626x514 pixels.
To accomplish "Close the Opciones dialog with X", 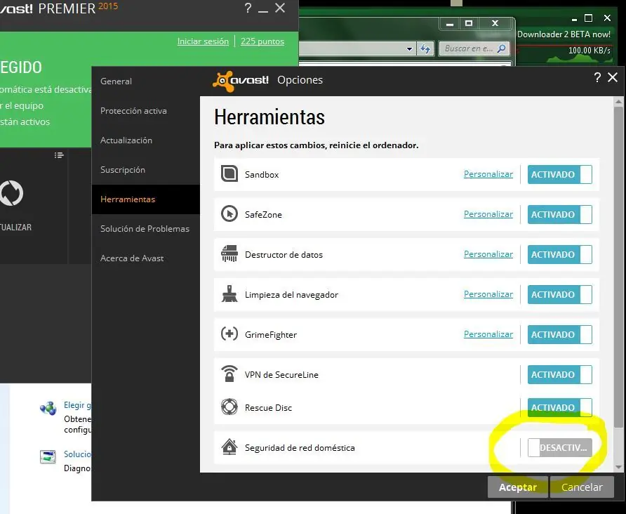I will coord(613,77).
